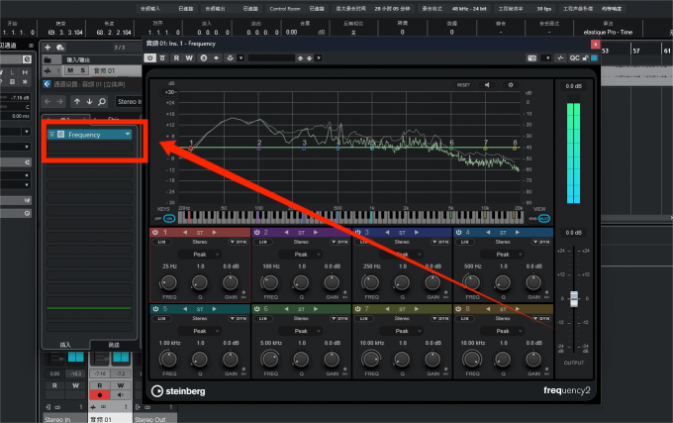This screenshot has height=423, width=673.
Task: Click band 1 LIN linear phase button
Action: point(161,242)
